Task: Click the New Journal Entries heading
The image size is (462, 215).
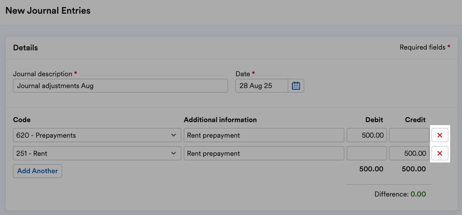Action: point(48,11)
